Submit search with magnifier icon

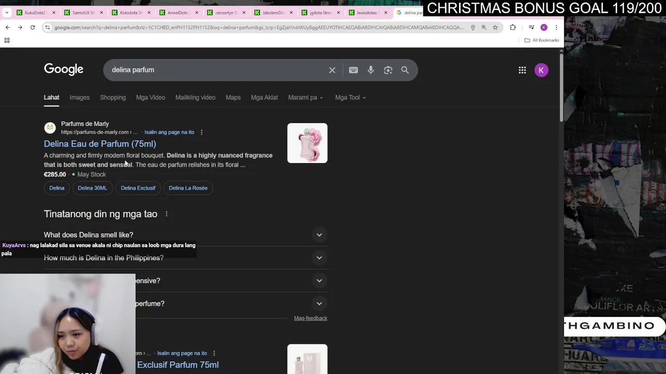405,70
